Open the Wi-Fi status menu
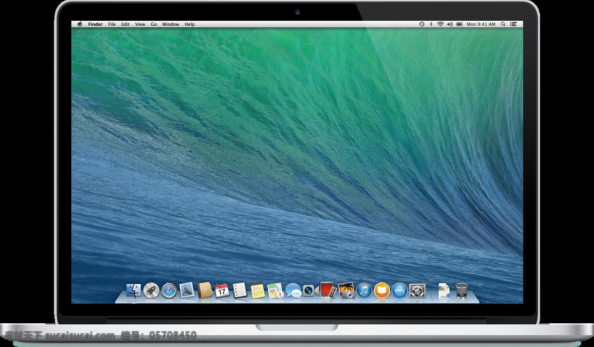The image size is (594, 347). point(440,24)
